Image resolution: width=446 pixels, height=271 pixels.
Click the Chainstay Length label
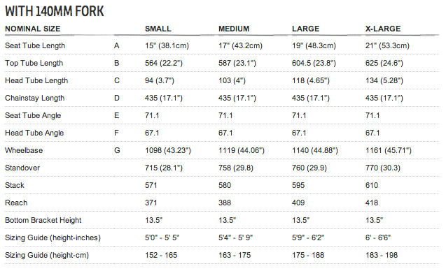click(x=35, y=98)
